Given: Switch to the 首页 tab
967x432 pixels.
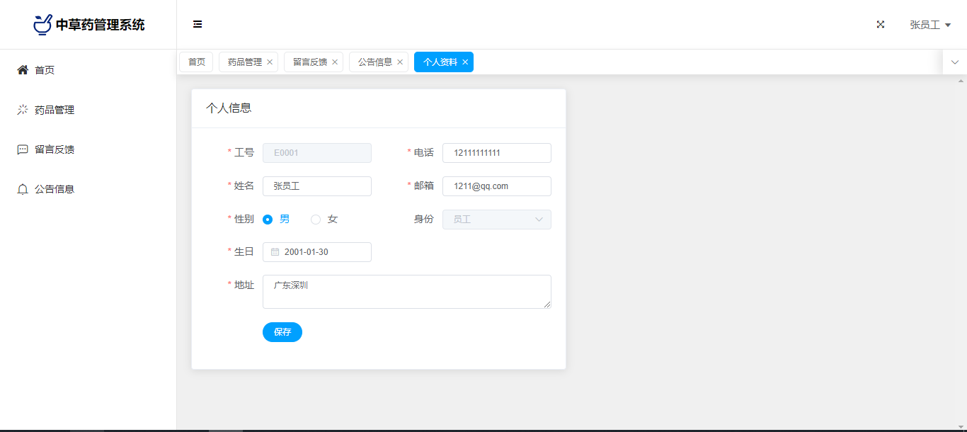Looking at the screenshot, I should (196, 62).
